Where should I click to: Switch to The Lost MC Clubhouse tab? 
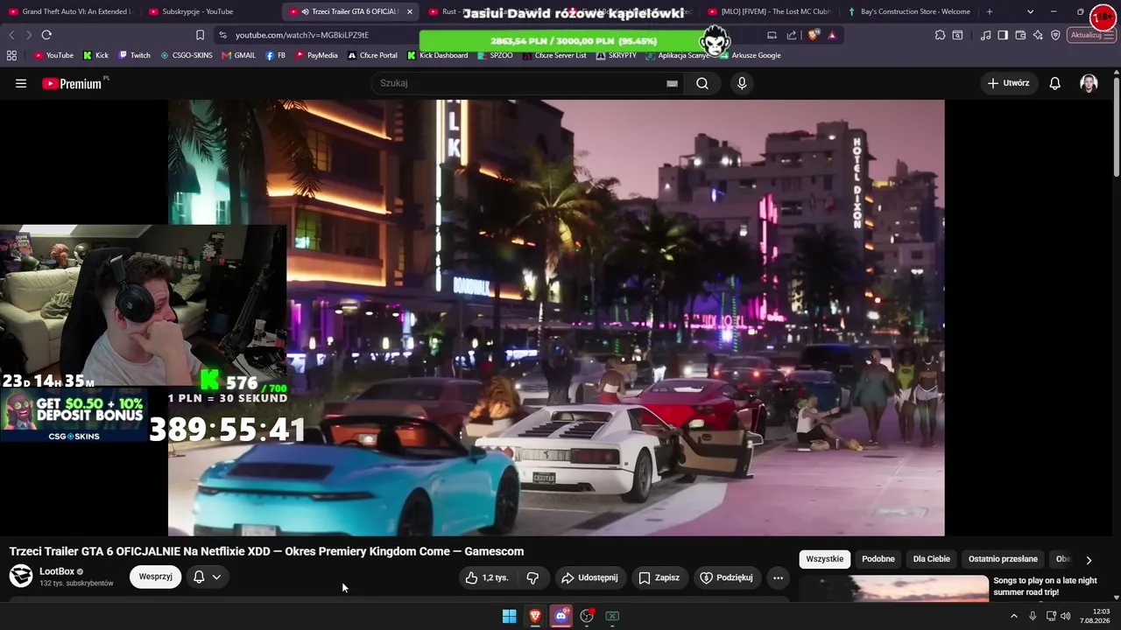pos(769,11)
